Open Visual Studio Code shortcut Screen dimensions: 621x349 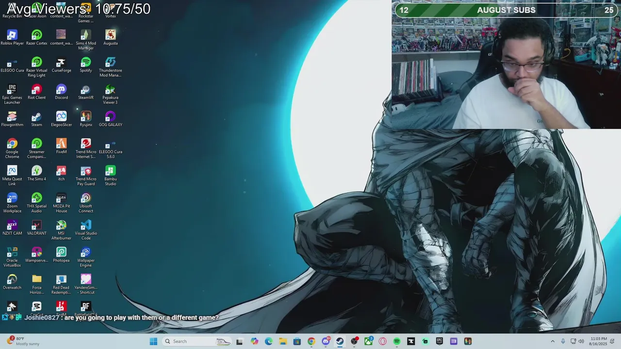tap(86, 230)
